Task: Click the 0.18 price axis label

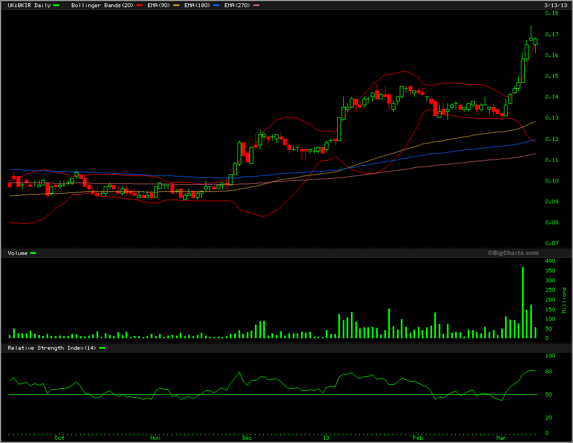Action: 552,13
